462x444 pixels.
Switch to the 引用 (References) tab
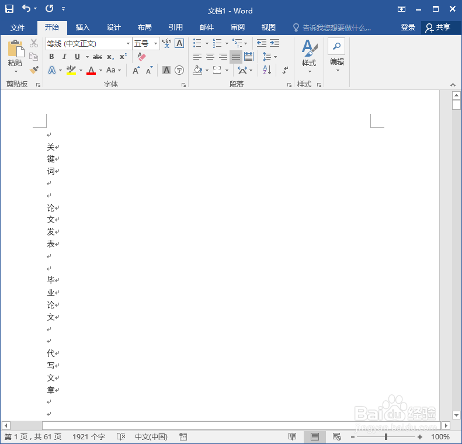176,27
